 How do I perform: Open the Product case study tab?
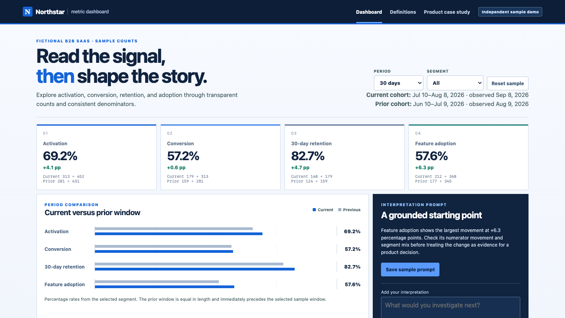(447, 12)
